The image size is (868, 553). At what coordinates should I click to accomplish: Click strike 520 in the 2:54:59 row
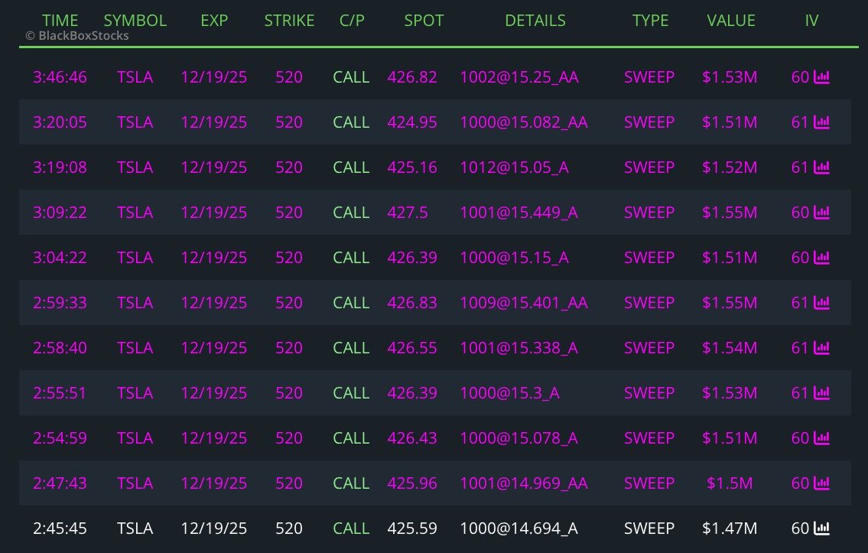(289, 438)
